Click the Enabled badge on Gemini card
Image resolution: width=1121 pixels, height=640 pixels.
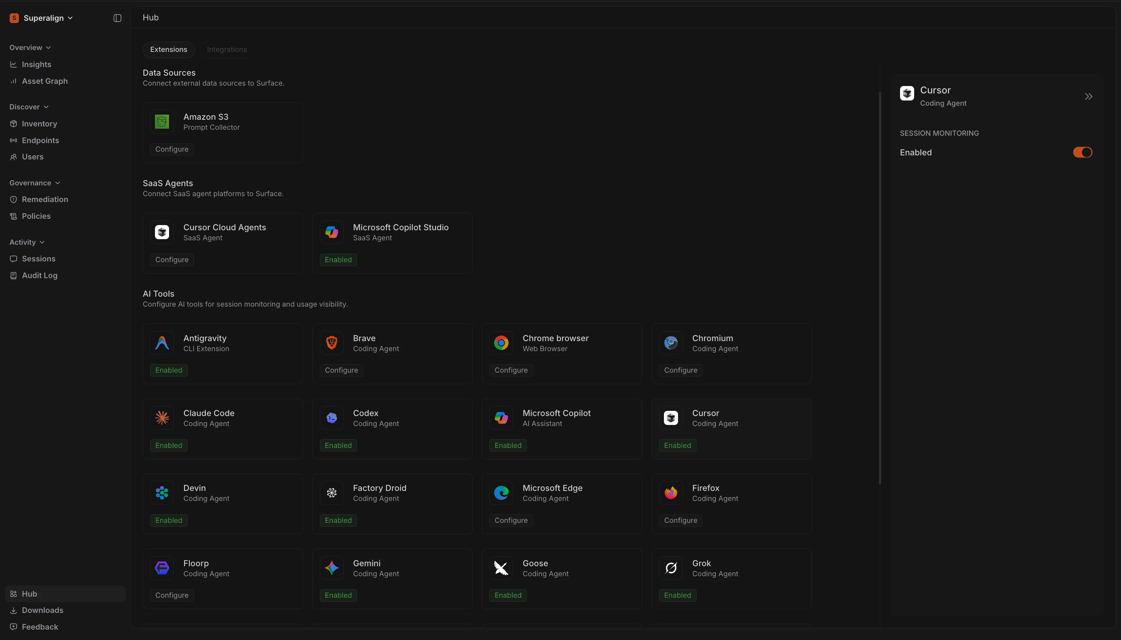(x=338, y=596)
